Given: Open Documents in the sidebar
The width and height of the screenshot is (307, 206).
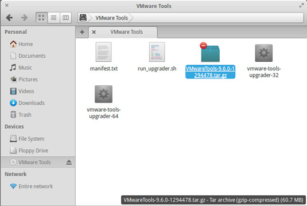Looking at the screenshot, I should point(38,56).
